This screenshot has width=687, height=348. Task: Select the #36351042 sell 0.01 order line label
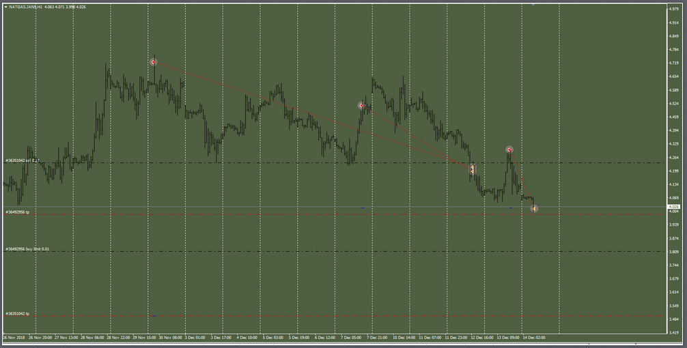[x=22, y=160]
